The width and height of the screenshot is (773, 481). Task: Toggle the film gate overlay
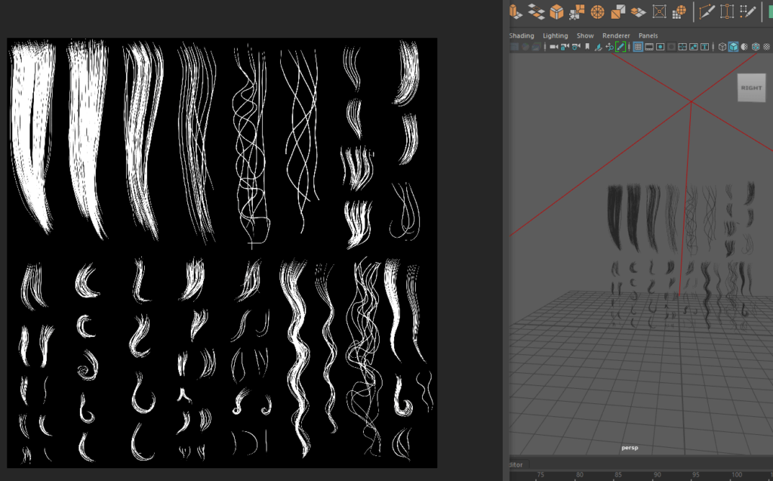click(x=648, y=47)
